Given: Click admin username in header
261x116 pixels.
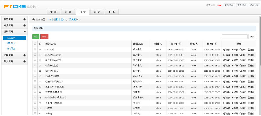Looking at the screenshot, I should pyautogui.click(x=220, y=5).
